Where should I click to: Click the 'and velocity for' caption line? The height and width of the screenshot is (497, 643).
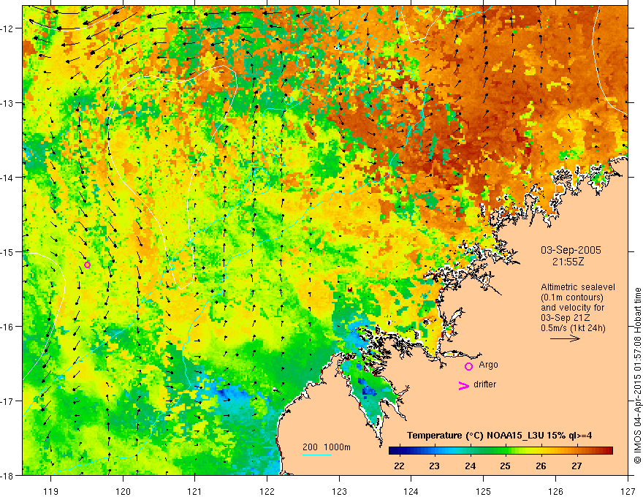point(572,308)
